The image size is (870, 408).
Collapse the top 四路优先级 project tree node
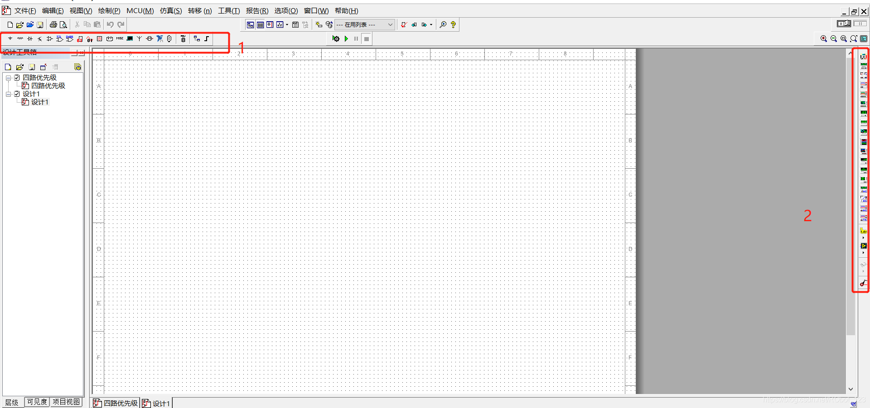8,78
